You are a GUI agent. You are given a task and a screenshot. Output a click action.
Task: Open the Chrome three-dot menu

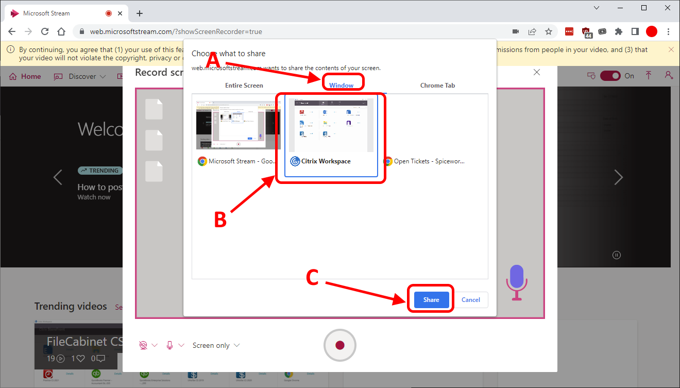(668, 31)
